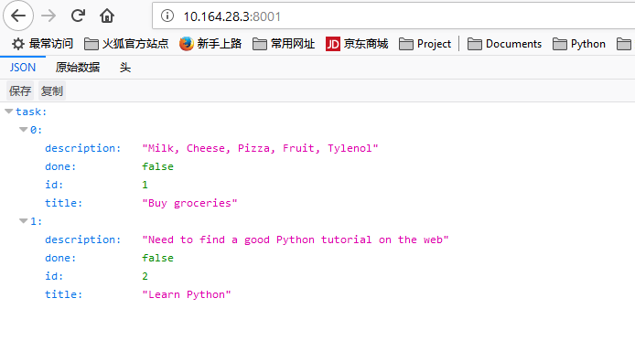Click description key of item 0
Image resolution: width=635 pixels, height=362 pixels.
click(83, 148)
